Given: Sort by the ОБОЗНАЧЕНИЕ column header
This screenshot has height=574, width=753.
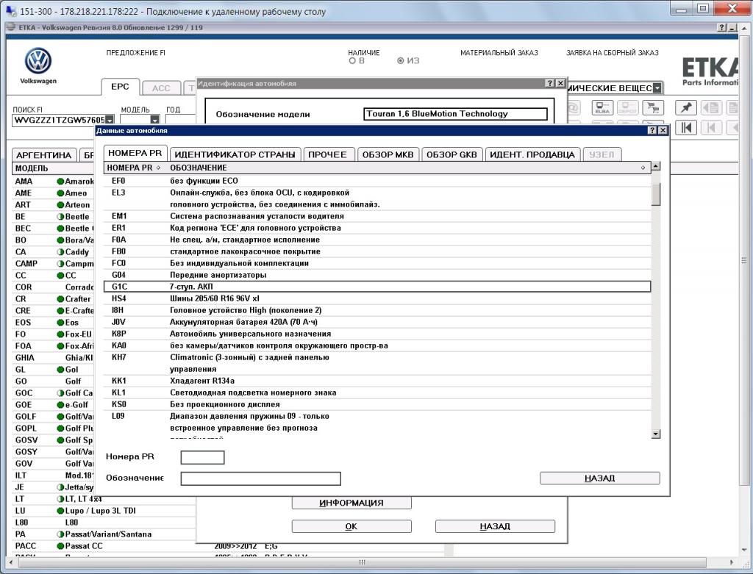Looking at the screenshot, I should (407, 168).
